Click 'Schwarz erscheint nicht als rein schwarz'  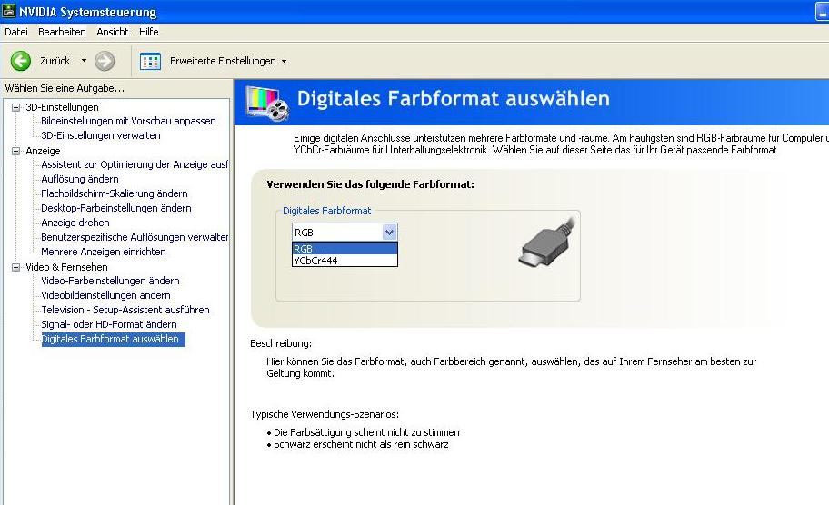(361, 445)
